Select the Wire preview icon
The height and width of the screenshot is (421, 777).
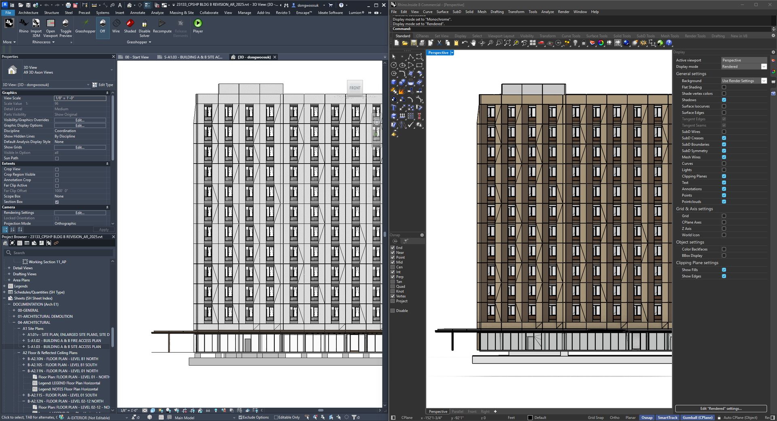(x=116, y=24)
